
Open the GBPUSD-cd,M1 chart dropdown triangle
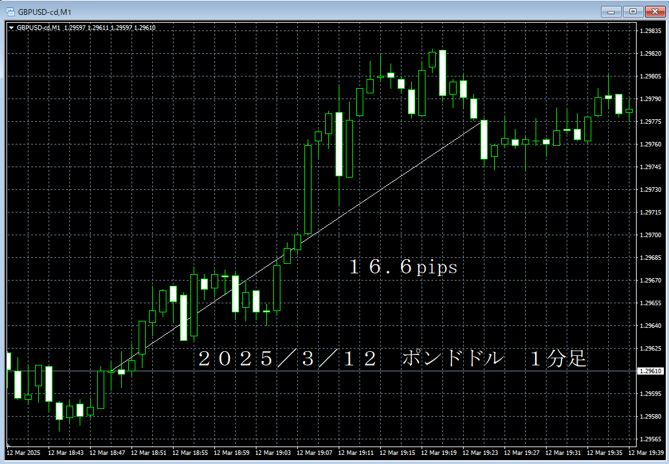11,28
